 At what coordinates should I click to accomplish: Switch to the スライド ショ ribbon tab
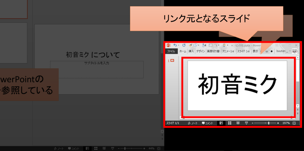(x=243, y=51)
